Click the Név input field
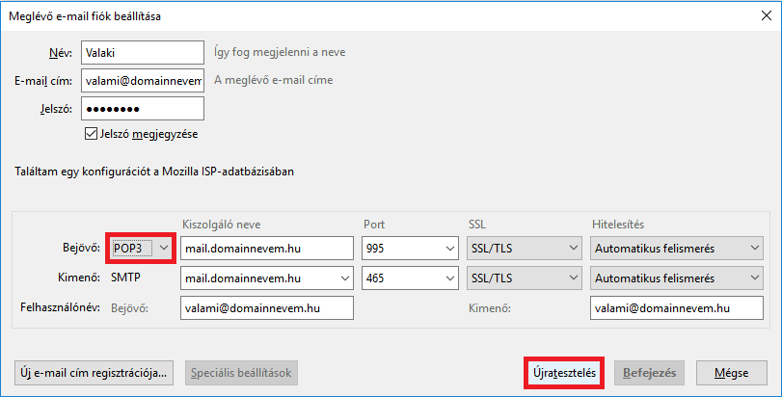 click(143, 53)
